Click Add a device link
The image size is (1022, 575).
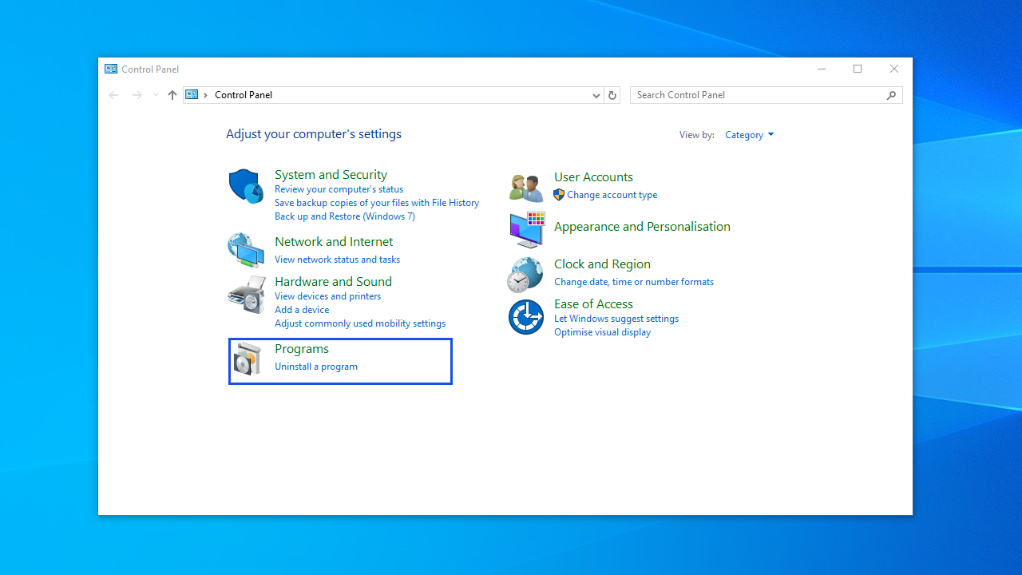tap(302, 310)
